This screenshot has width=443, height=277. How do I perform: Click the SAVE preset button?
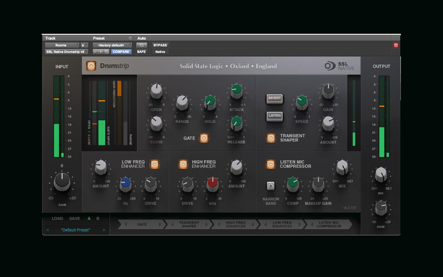click(x=75, y=218)
